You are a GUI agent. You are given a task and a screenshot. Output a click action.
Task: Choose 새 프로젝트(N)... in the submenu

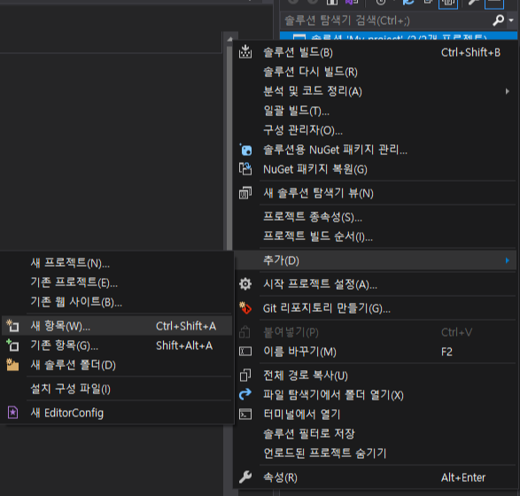pos(117,263)
